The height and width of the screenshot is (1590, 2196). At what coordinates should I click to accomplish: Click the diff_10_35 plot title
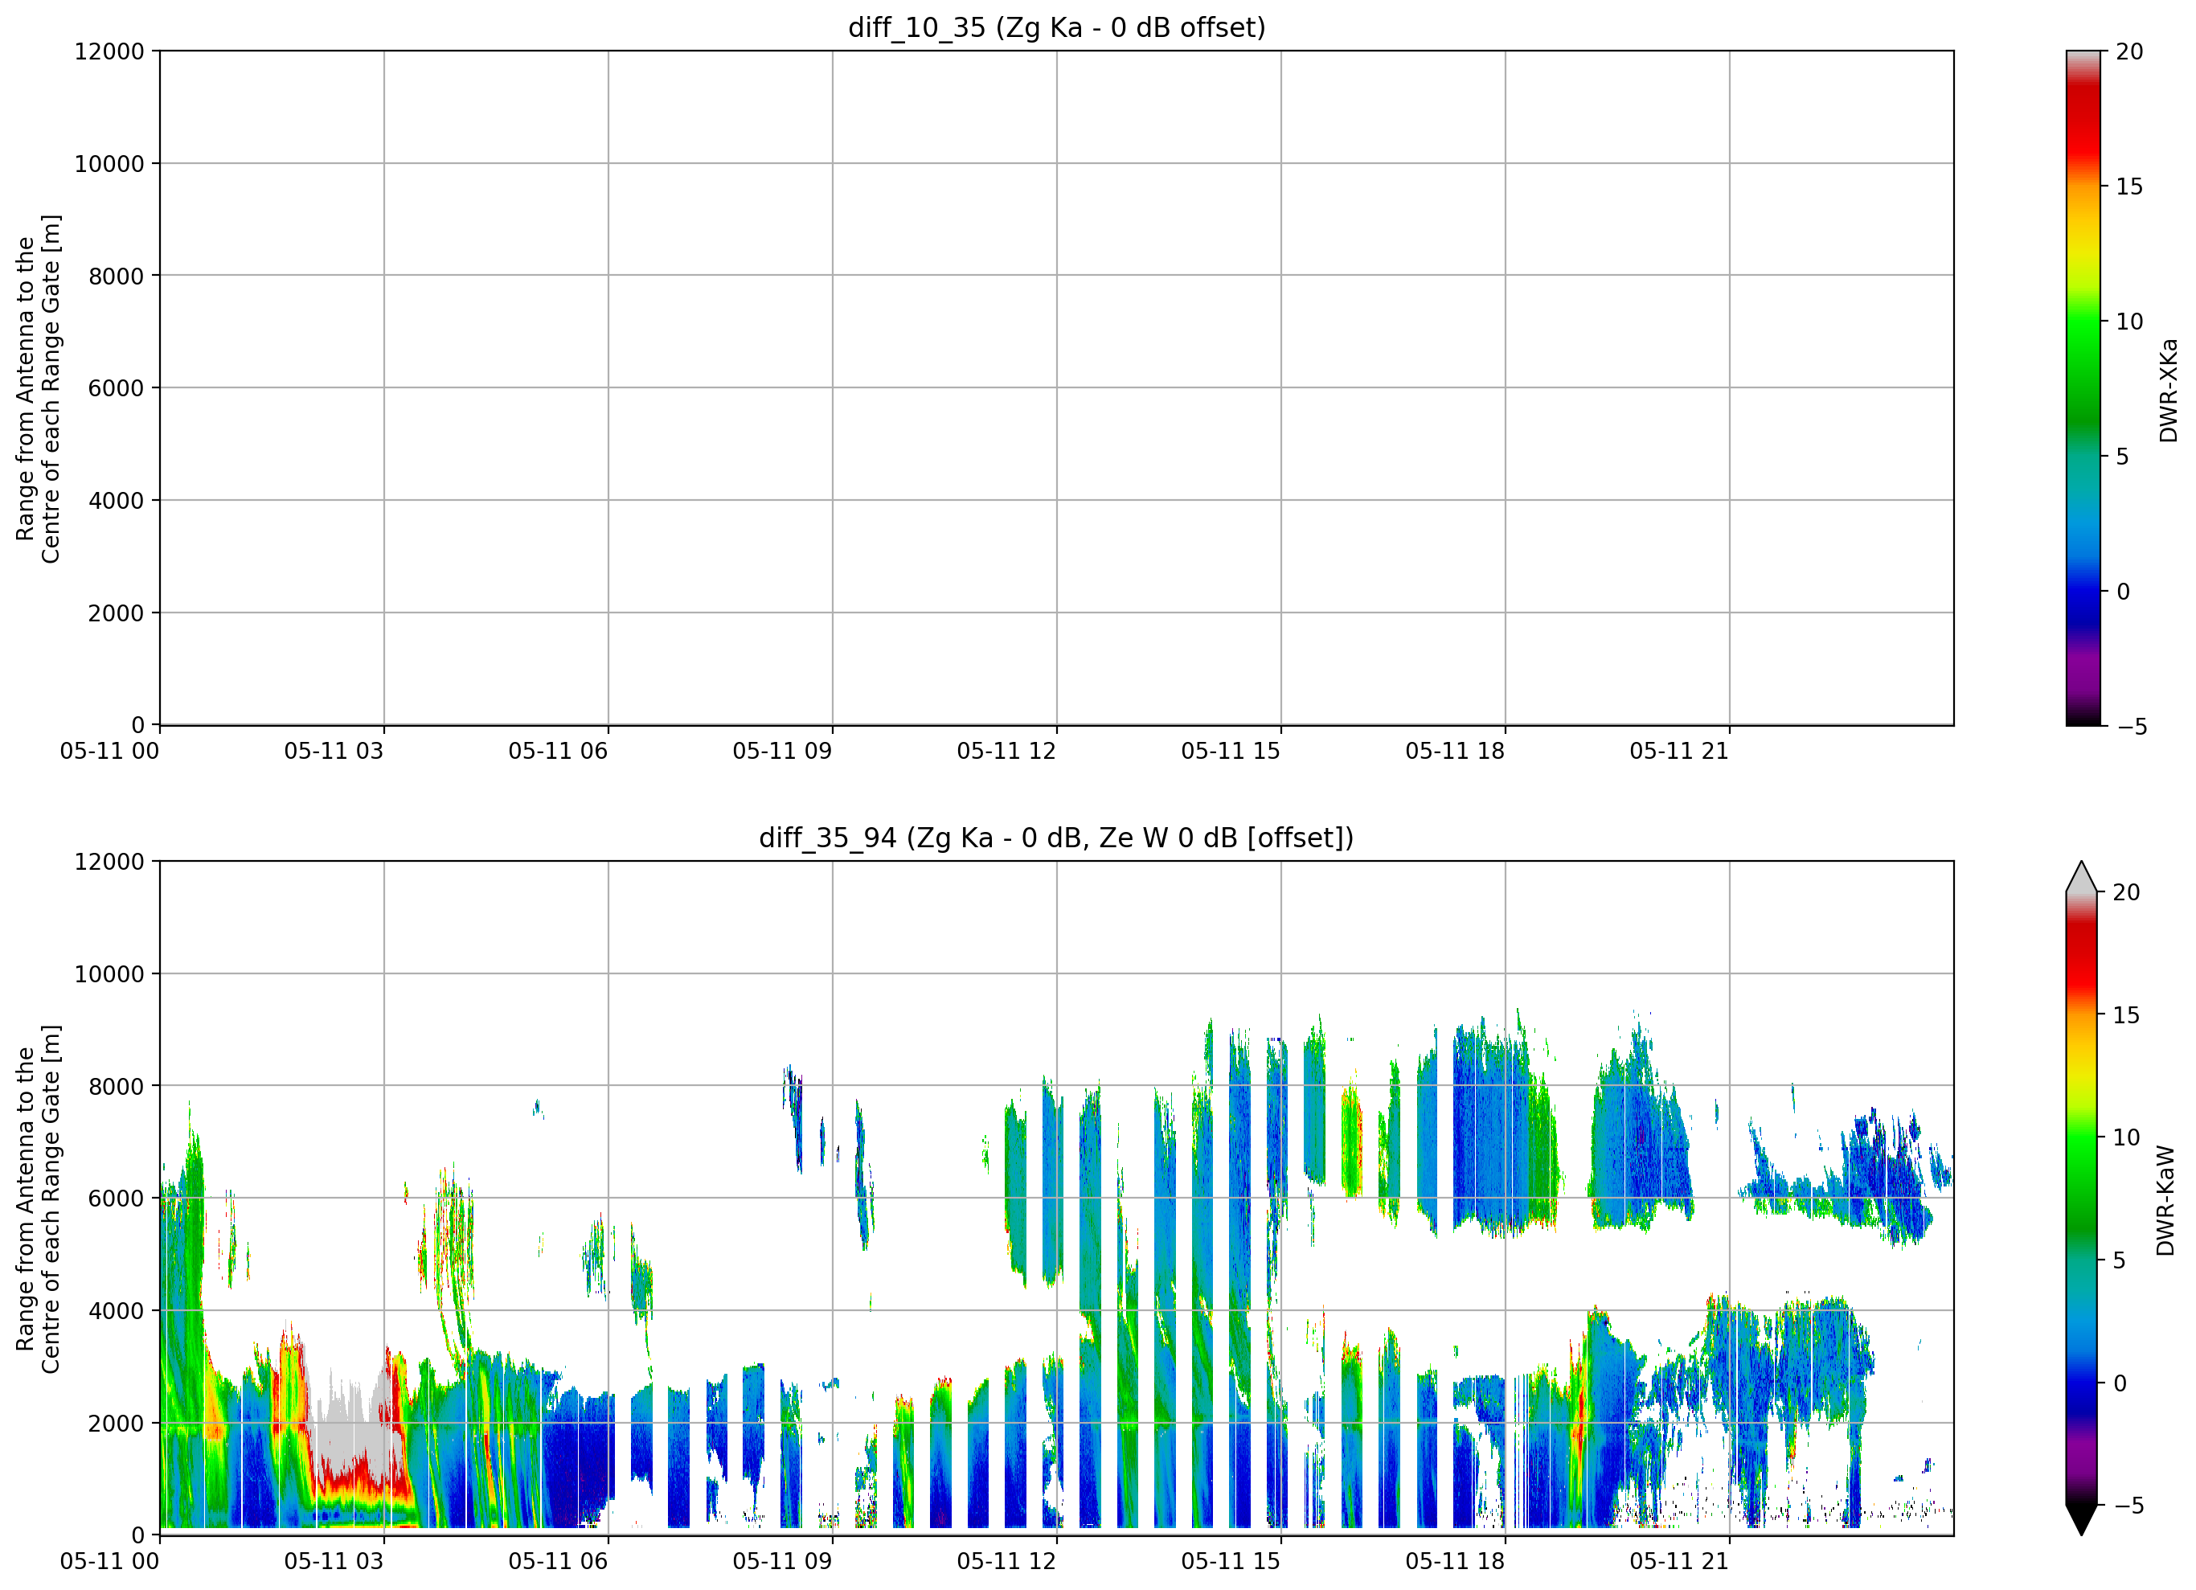1056,27
